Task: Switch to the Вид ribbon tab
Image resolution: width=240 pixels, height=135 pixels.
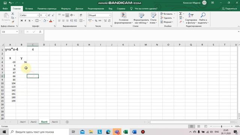Action: (111, 9)
